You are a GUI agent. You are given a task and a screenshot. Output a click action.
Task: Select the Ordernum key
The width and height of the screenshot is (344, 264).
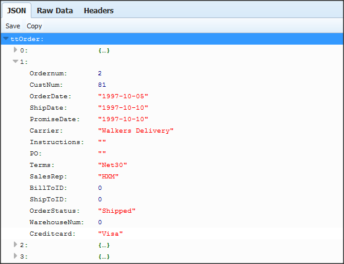(48, 74)
